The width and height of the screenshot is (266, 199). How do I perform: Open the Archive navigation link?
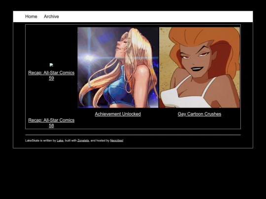point(51,17)
